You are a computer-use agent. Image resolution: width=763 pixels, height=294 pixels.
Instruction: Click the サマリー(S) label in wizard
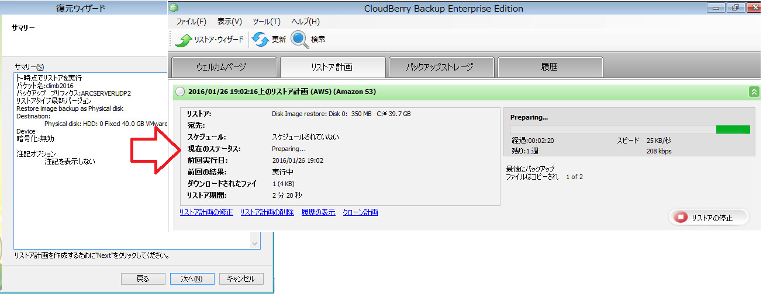pyautogui.click(x=29, y=67)
